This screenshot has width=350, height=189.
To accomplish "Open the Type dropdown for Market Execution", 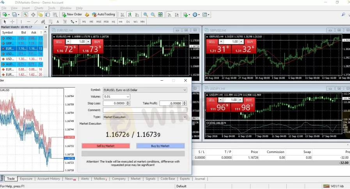I will click(185, 117).
